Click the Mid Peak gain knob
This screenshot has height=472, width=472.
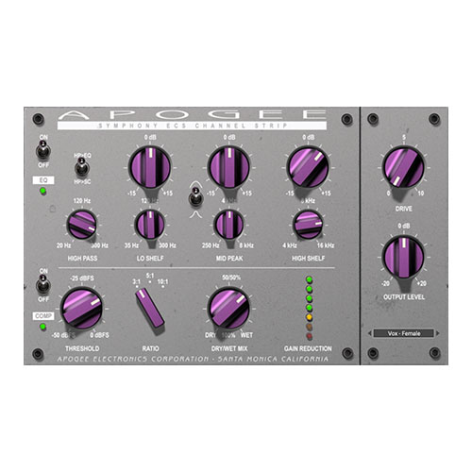tap(229, 167)
